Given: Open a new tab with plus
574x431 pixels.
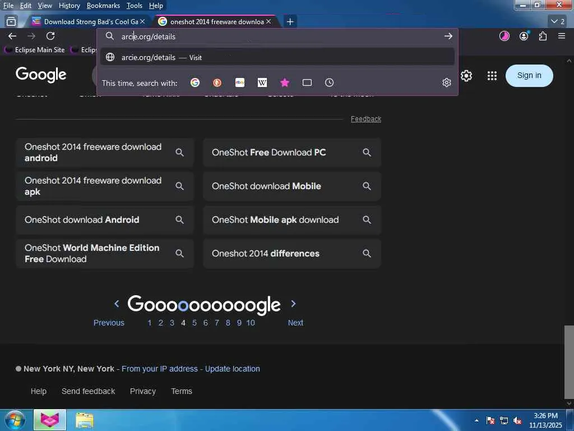Looking at the screenshot, I should pos(290,22).
